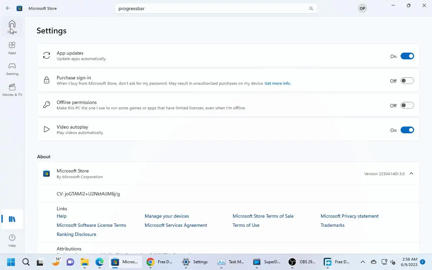Click the Attributions heading
The width and height of the screenshot is (432, 270).
[x=69, y=249]
